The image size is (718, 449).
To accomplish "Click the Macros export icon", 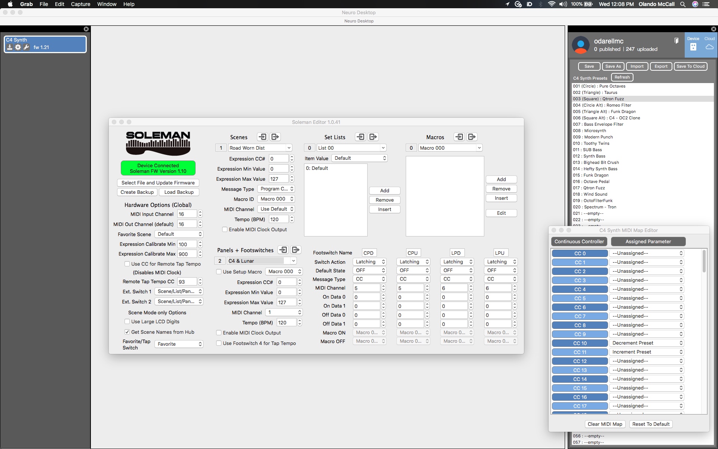I will tap(472, 137).
